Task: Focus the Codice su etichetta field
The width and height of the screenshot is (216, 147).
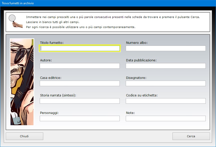Action: [x=166, y=101]
